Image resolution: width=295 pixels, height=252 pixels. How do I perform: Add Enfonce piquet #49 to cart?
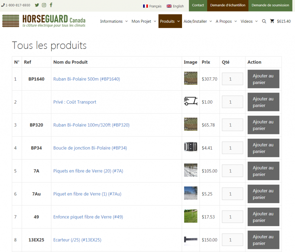pyautogui.click(x=263, y=217)
